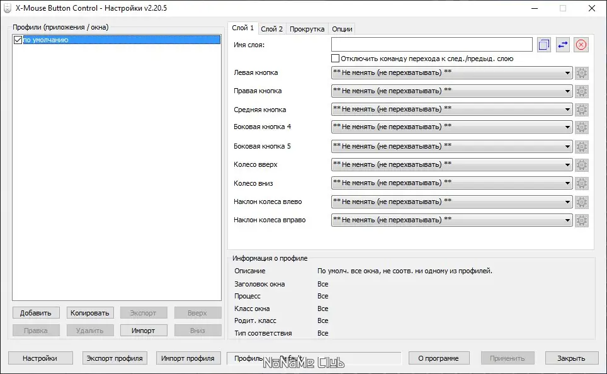Viewport: 607px width, 374px height.
Task: Click the 'Наклон колеса вправо' label
Action: 270,220
